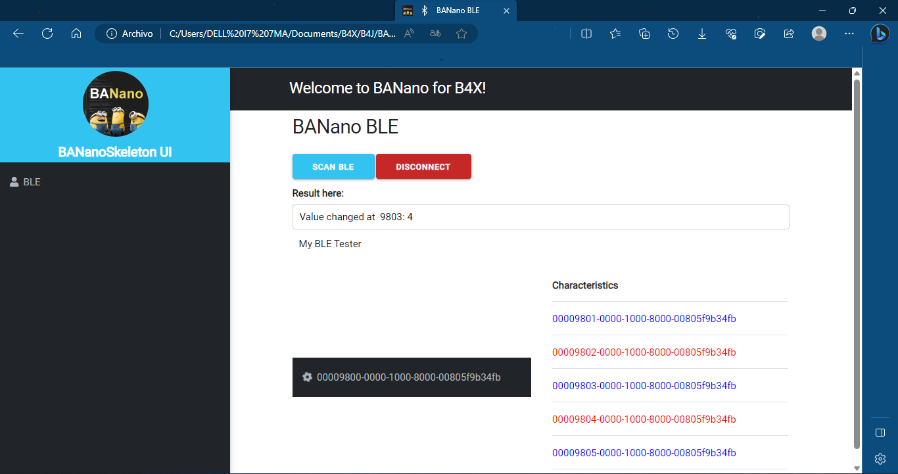The width and height of the screenshot is (898, 474).
Task: Click the person icon next to BLE
Action: (14, 182)
